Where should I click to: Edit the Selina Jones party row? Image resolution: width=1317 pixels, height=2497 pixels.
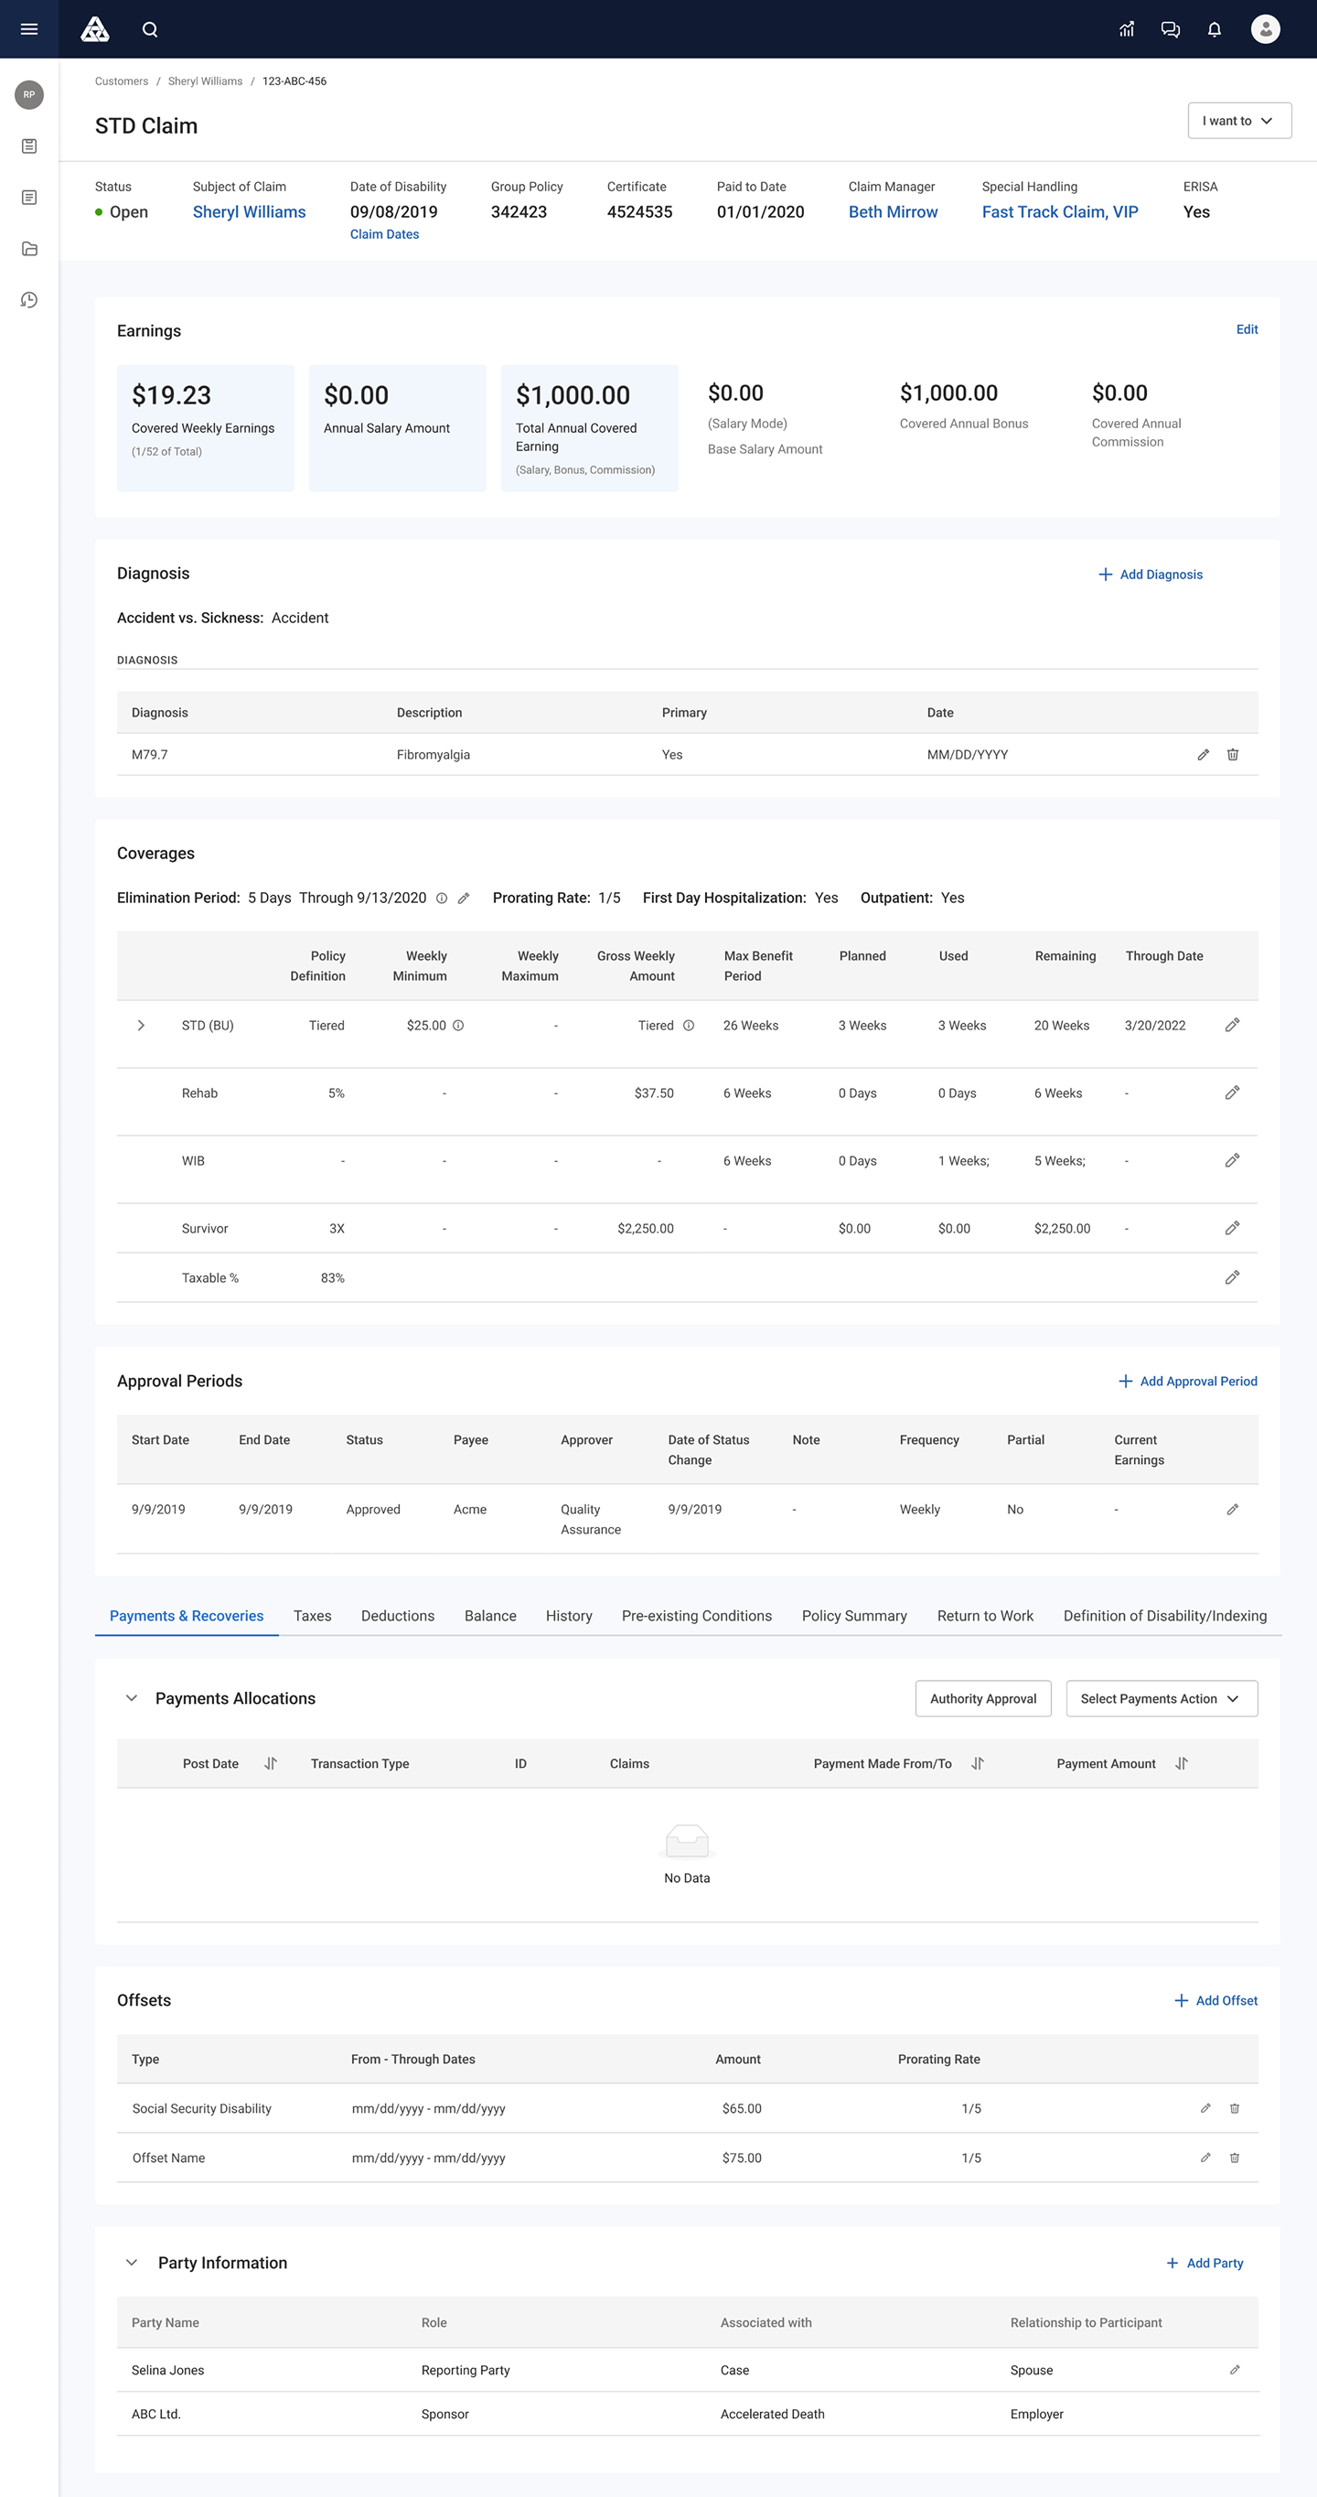(x=1234, y=2370)
